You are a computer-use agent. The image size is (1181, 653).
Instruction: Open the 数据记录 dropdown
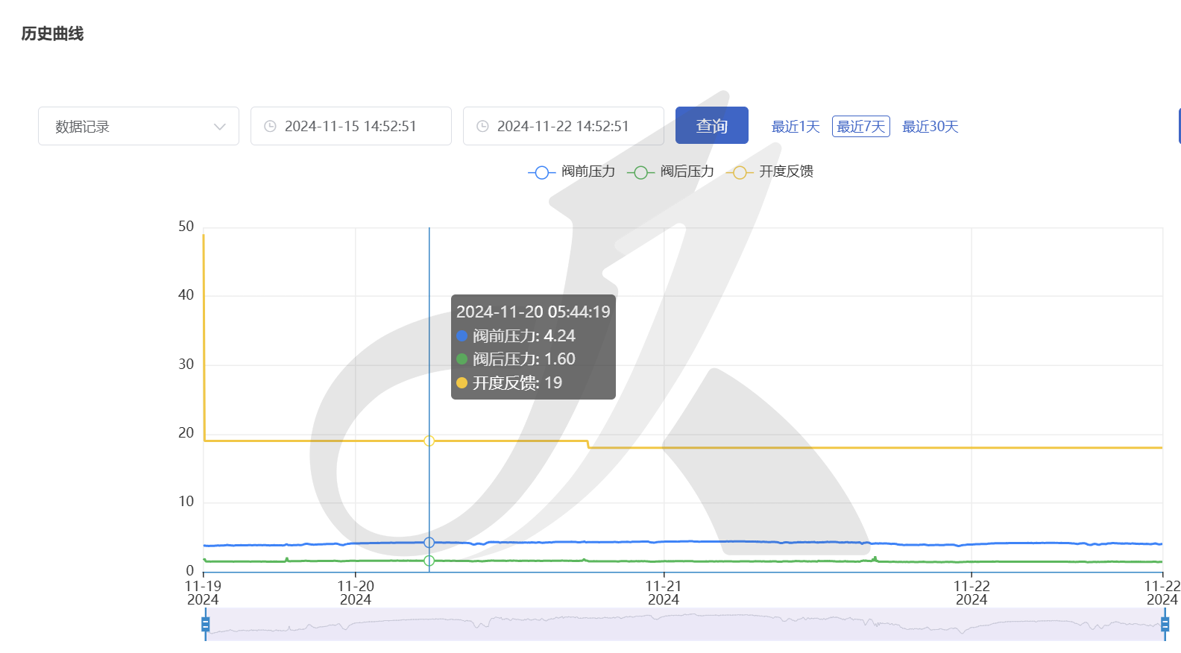point(139,126)
